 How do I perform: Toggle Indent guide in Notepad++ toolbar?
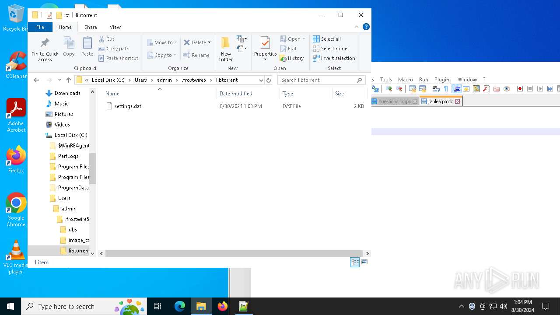(456, 89)
